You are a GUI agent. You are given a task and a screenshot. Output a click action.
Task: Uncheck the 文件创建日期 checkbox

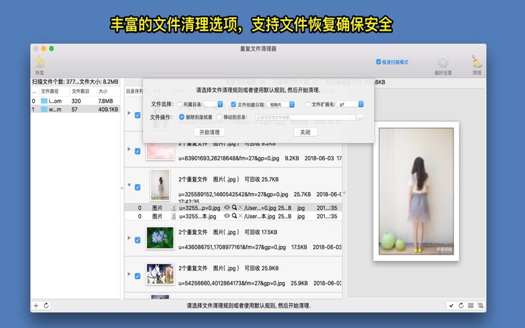tap(234, 104)
